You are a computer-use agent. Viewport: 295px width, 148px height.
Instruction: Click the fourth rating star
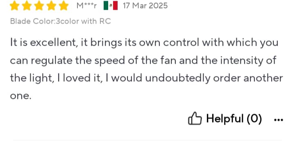pyautogui.click(x=51, y=5)
